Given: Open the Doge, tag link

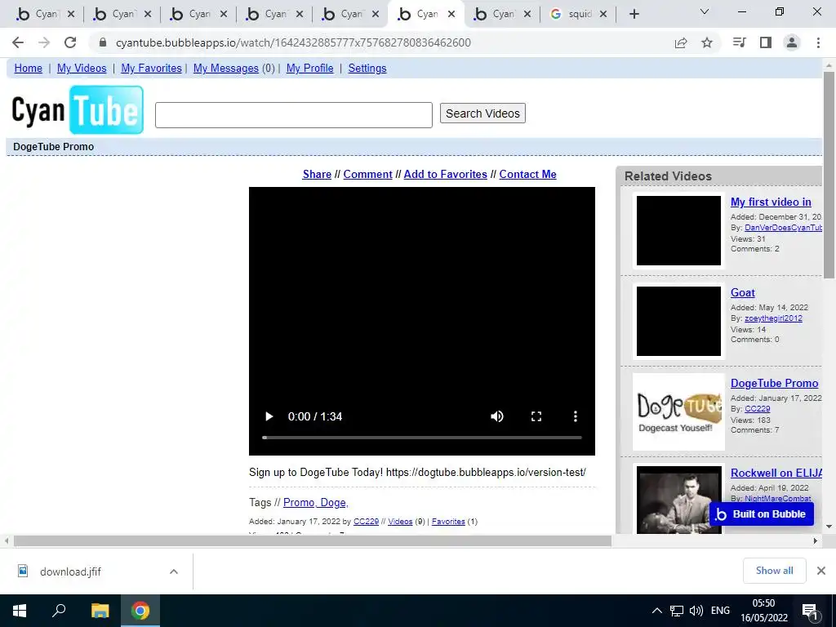Looking at the screenshot, I should point(334,503).
